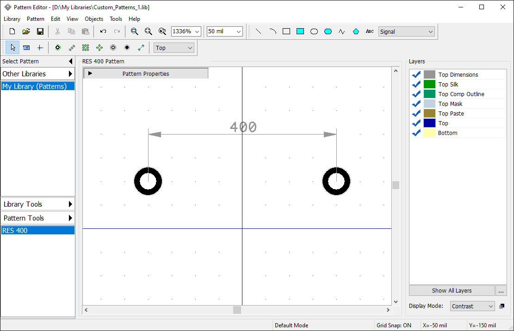Toggle Top layer checkmark

point(416,123)
